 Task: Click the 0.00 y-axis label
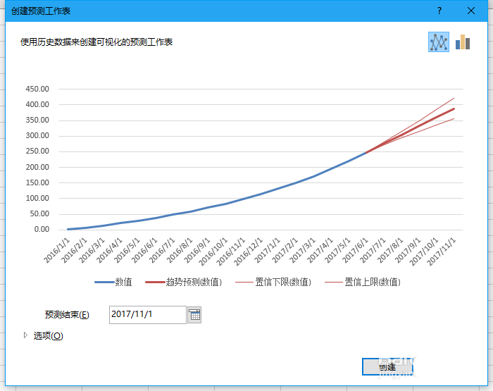pos(42,229)
